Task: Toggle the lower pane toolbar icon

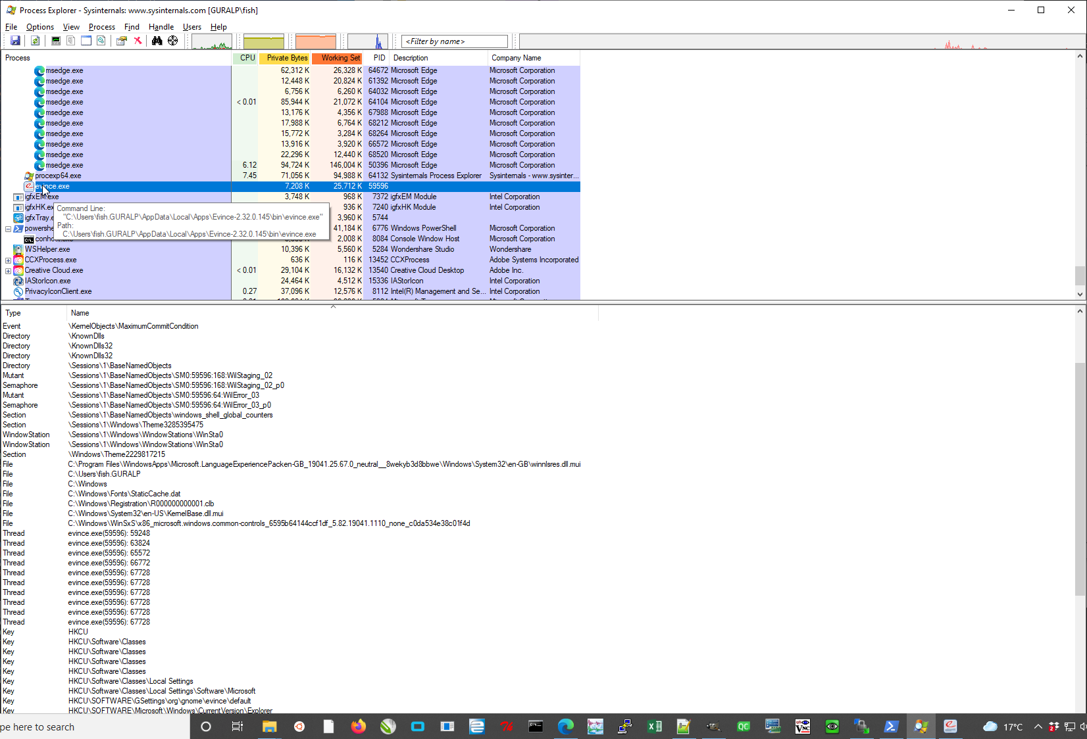Action: [86, 41]
